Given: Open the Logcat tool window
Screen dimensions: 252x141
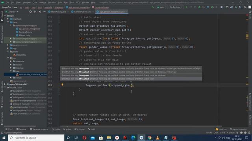Looking at the screenshot, I should click(80, 129).
